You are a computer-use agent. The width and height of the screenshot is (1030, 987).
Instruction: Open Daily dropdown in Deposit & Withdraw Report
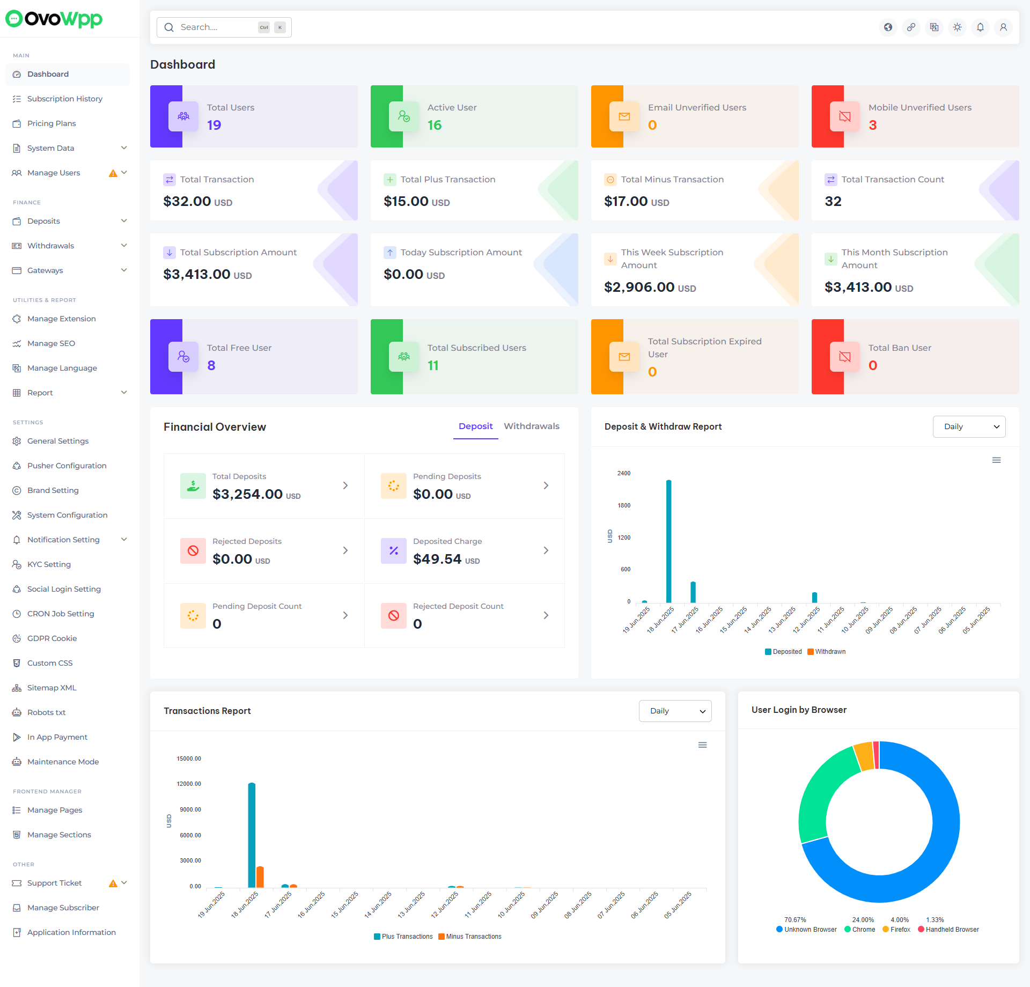coord(969,427)
